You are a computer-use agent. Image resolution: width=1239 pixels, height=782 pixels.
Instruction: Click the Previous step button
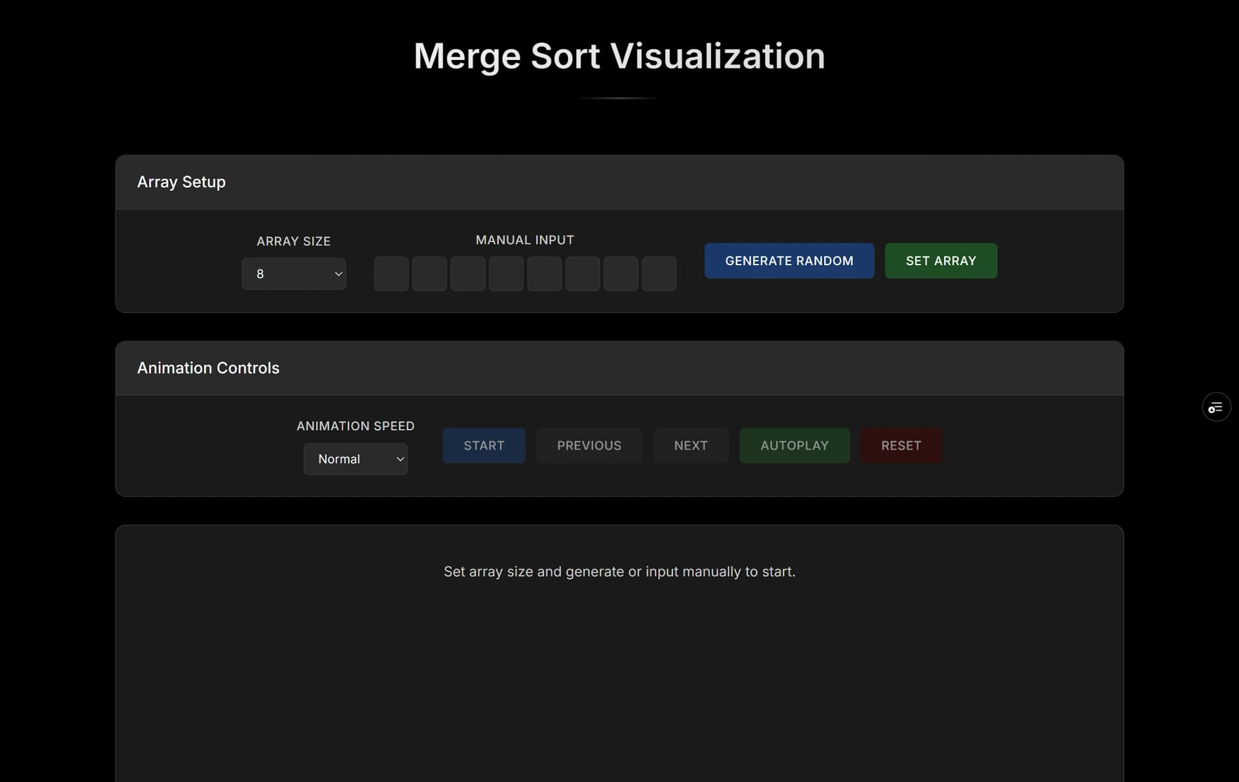[x=589, y=445]
